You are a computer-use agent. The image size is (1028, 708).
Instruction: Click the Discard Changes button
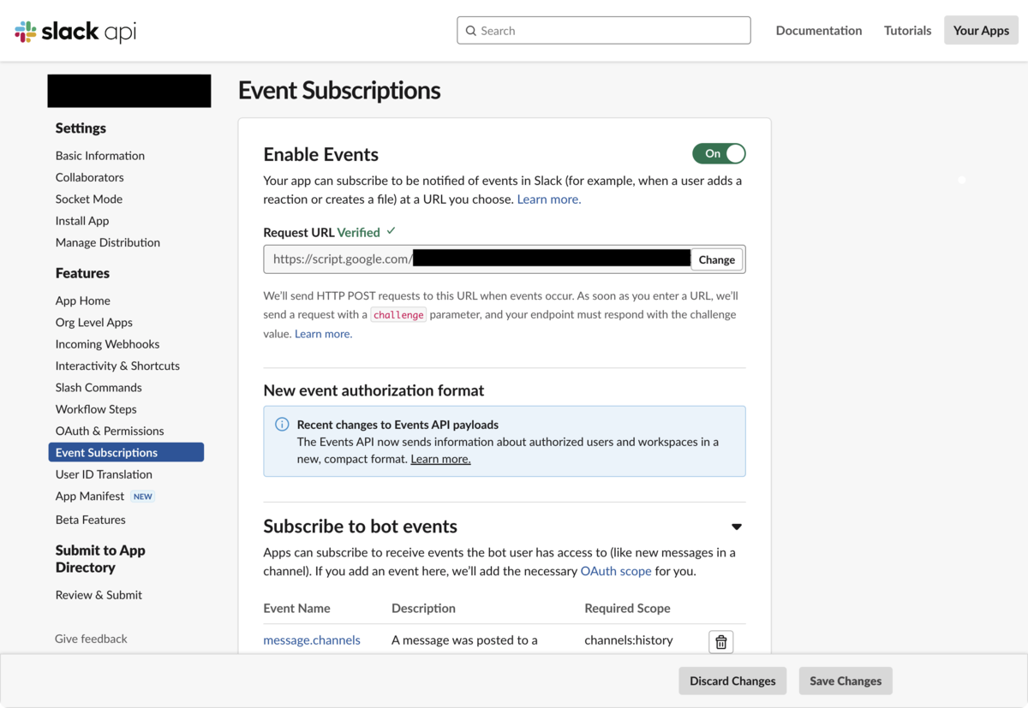732,681
